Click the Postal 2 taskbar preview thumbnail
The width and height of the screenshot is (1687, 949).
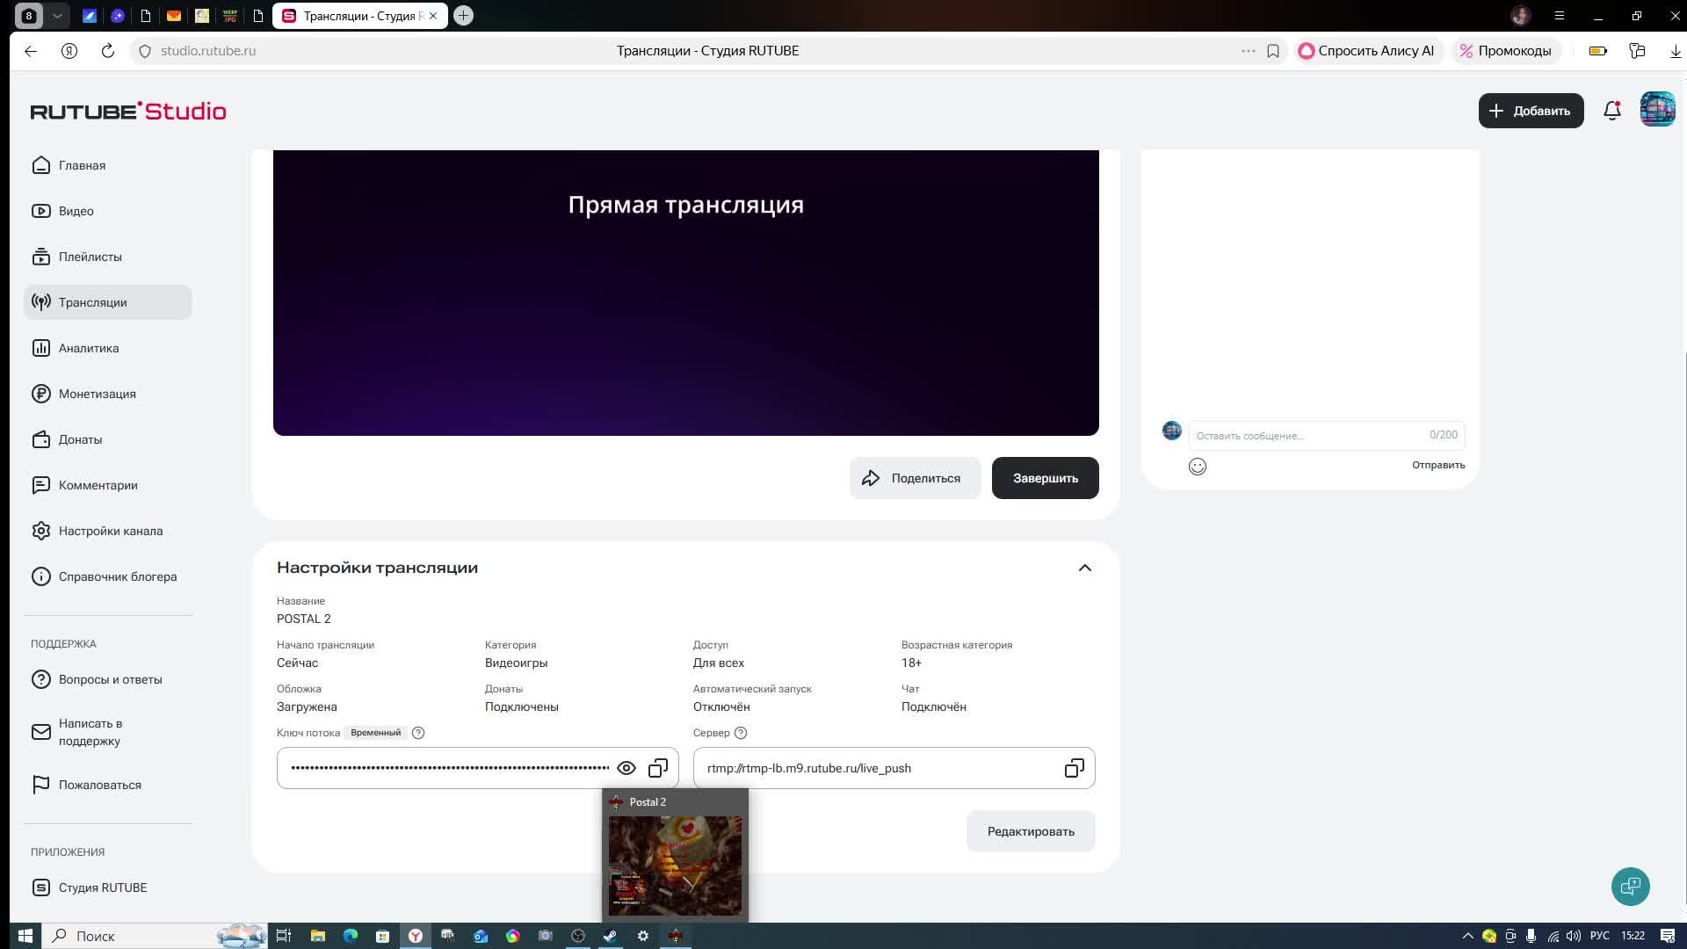[x=675, y=865]
